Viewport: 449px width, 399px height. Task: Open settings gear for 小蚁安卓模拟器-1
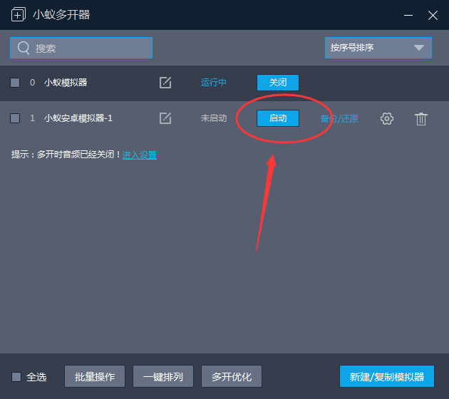tap(387, 119)
